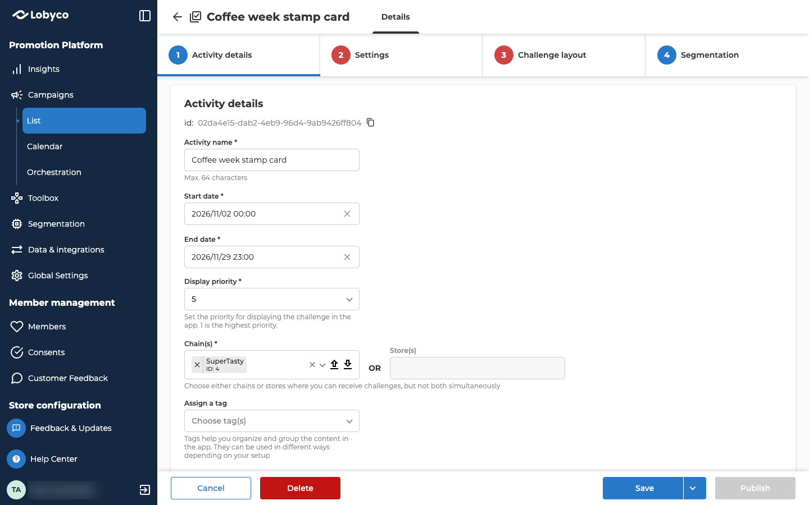
Task: Remove the SuperTasty chain chip
Action: click(197, 365)
